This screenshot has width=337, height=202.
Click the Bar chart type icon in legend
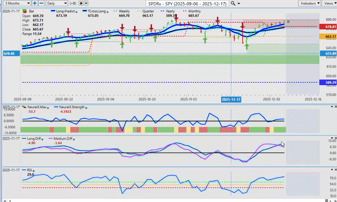25,11
